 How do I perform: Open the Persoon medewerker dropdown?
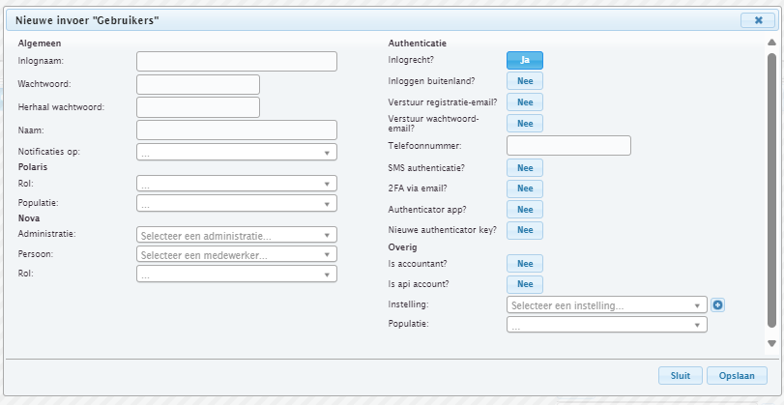(x=237, y=254)
